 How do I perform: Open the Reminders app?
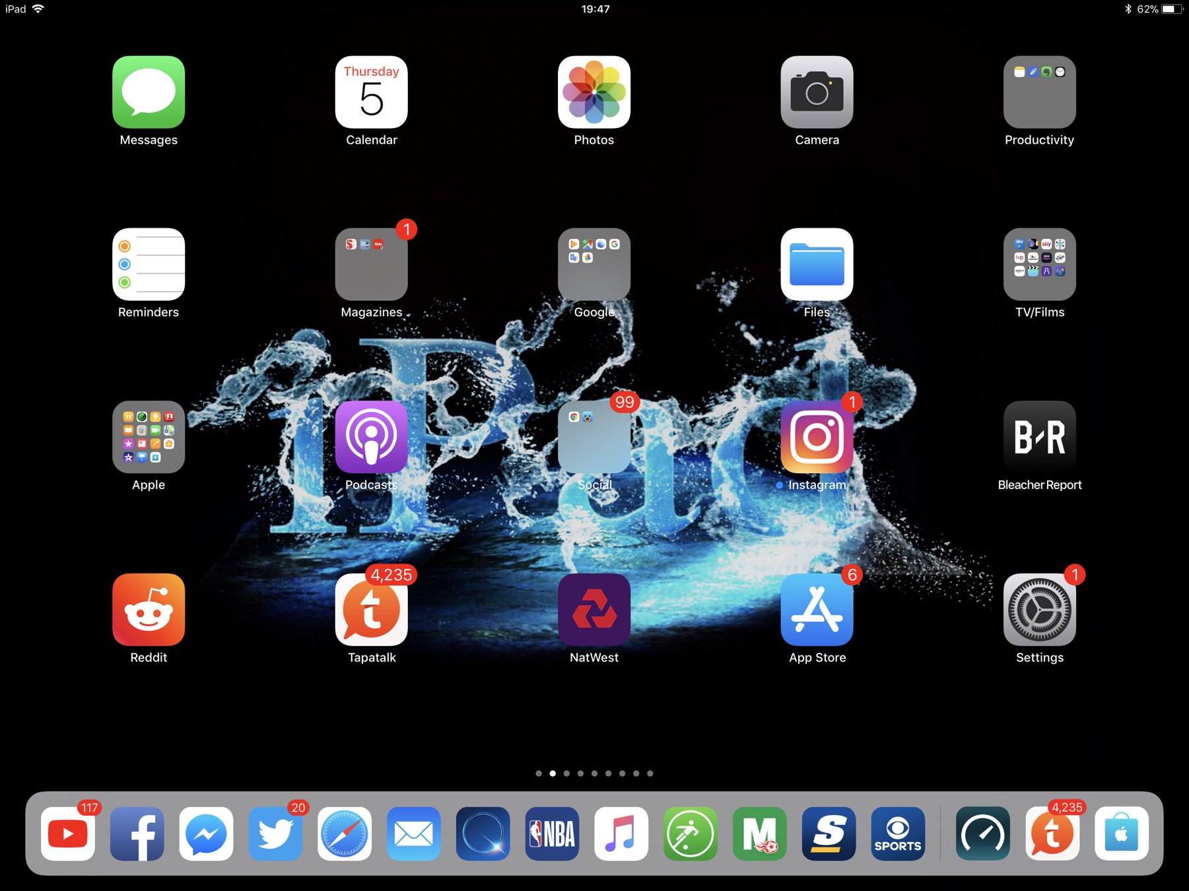(149, 265)
